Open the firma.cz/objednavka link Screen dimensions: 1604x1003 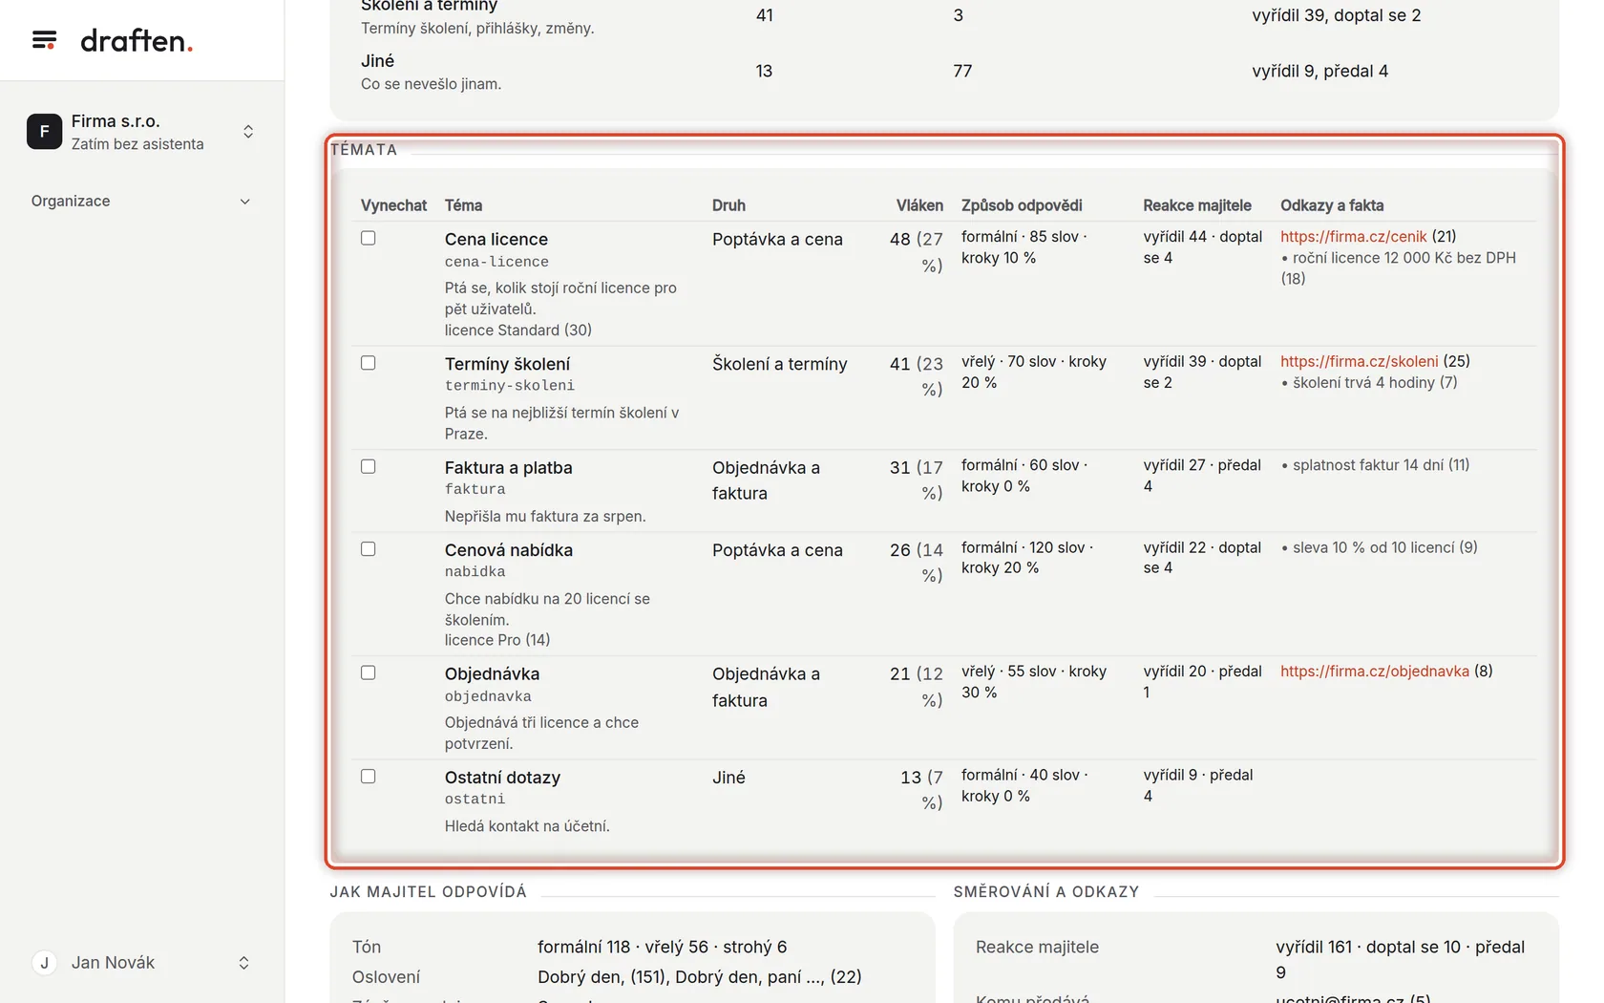pyautogui.click(x=1374, y=672)
